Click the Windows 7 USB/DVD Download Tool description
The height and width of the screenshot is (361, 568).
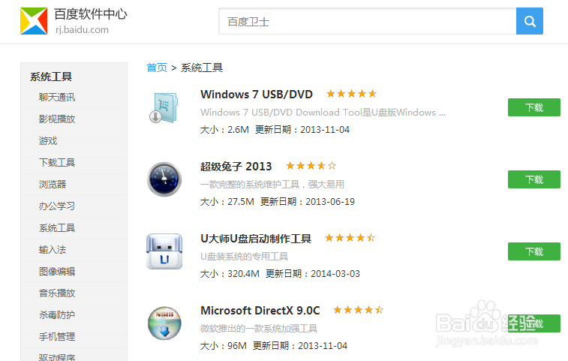[x=323, y=113]
